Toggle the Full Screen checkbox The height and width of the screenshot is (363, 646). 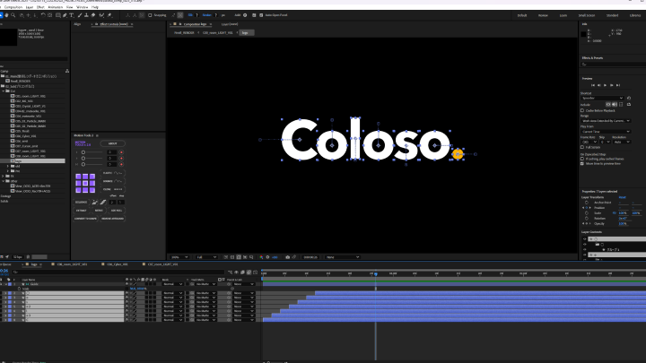[584, 147]
